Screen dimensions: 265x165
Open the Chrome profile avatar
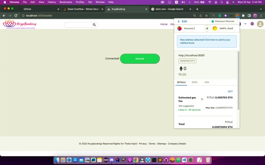click(255, 16)
